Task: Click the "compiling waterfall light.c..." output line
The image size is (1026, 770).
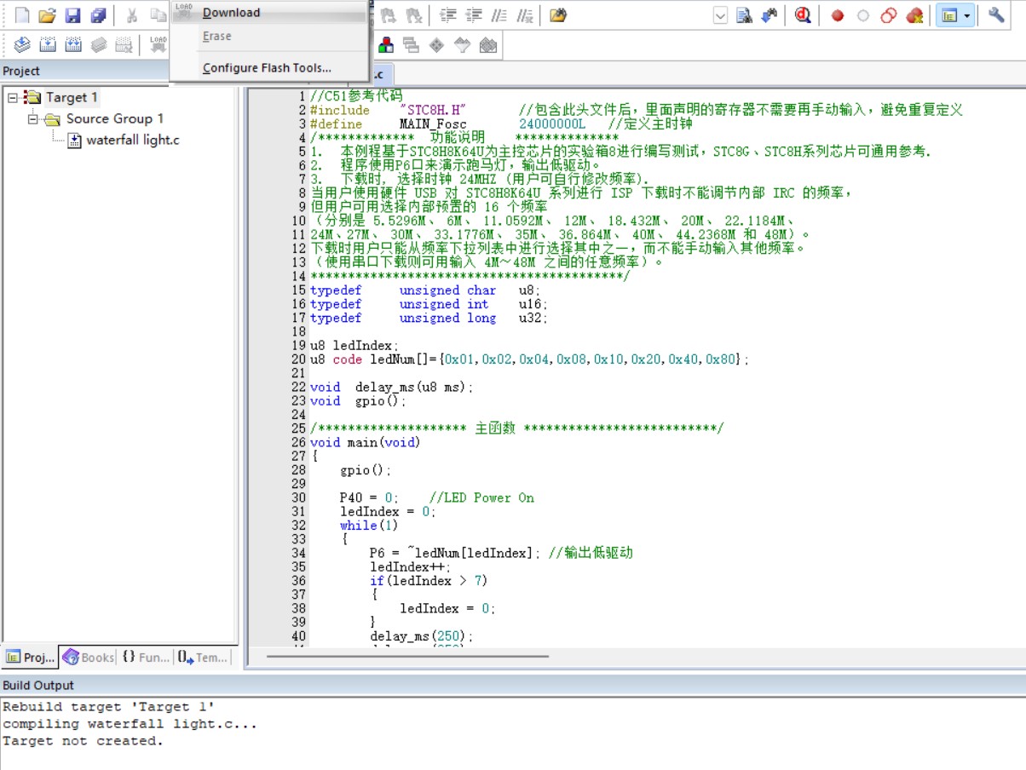Action: pos(130,724)
